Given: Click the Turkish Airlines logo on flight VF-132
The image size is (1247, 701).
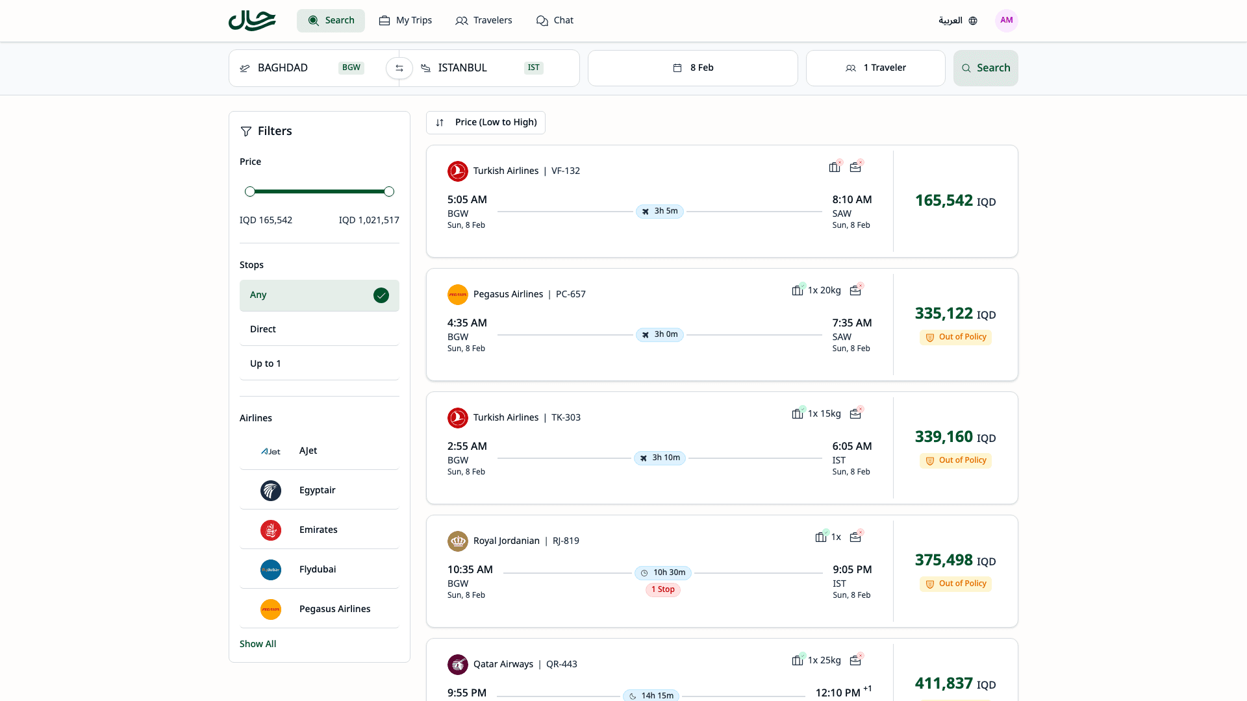Looking at the screenshot, I should pyautogui.click(x=458, y=171).
